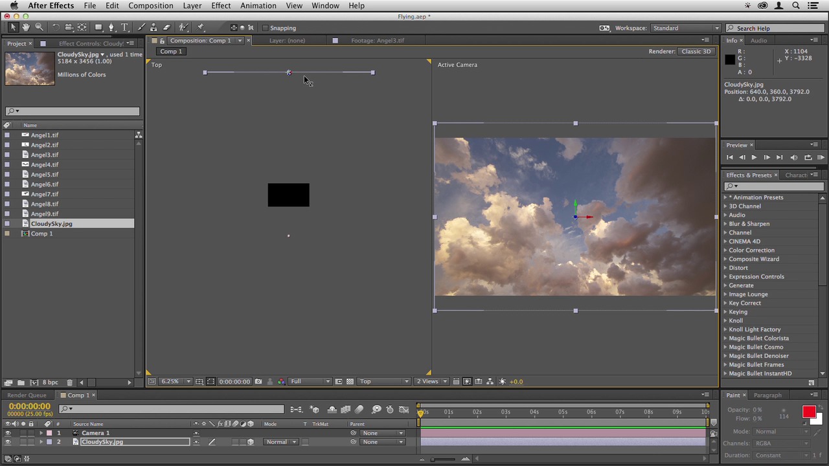Open the Animation menu
The height and width of the screenshot is (466, 829).
[x=258, y=6]
